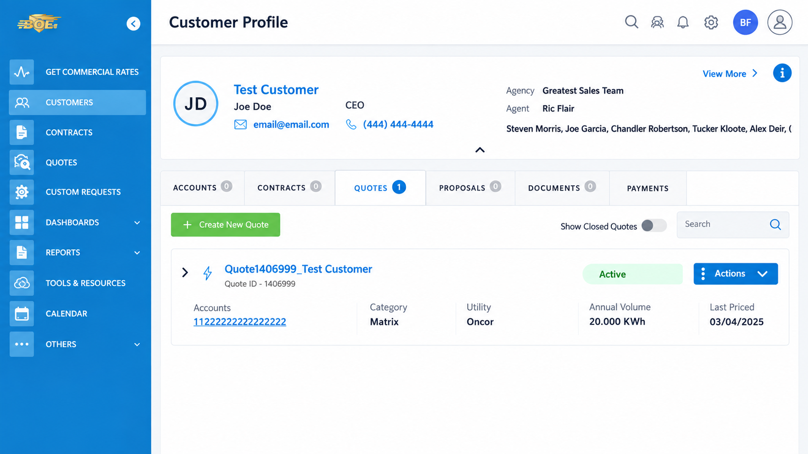Screen dimensions: 808x454
Task: Select the Customers people icon
Action: click(x=22, y=102)
